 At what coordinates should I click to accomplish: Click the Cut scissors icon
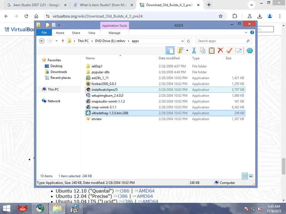click(194, 50)
